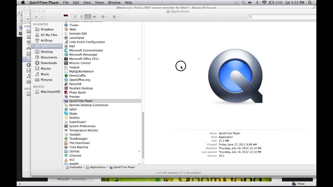This screenshot has height=187, width=333.
Task: Open the iTunes app icon
Action: point(66,25)
